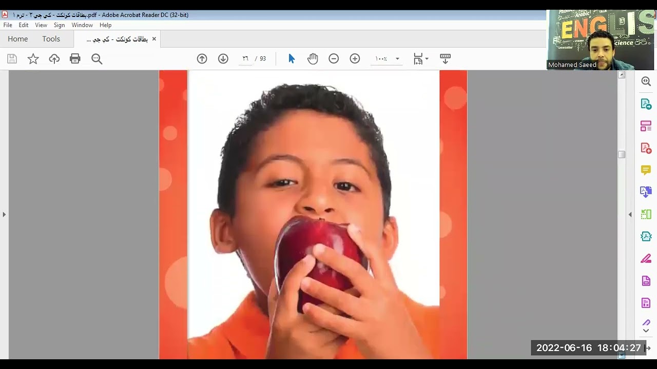Viewport: 657px width, 369px height.
Task: Star this file as a bookmark
Action: (33, 59)
